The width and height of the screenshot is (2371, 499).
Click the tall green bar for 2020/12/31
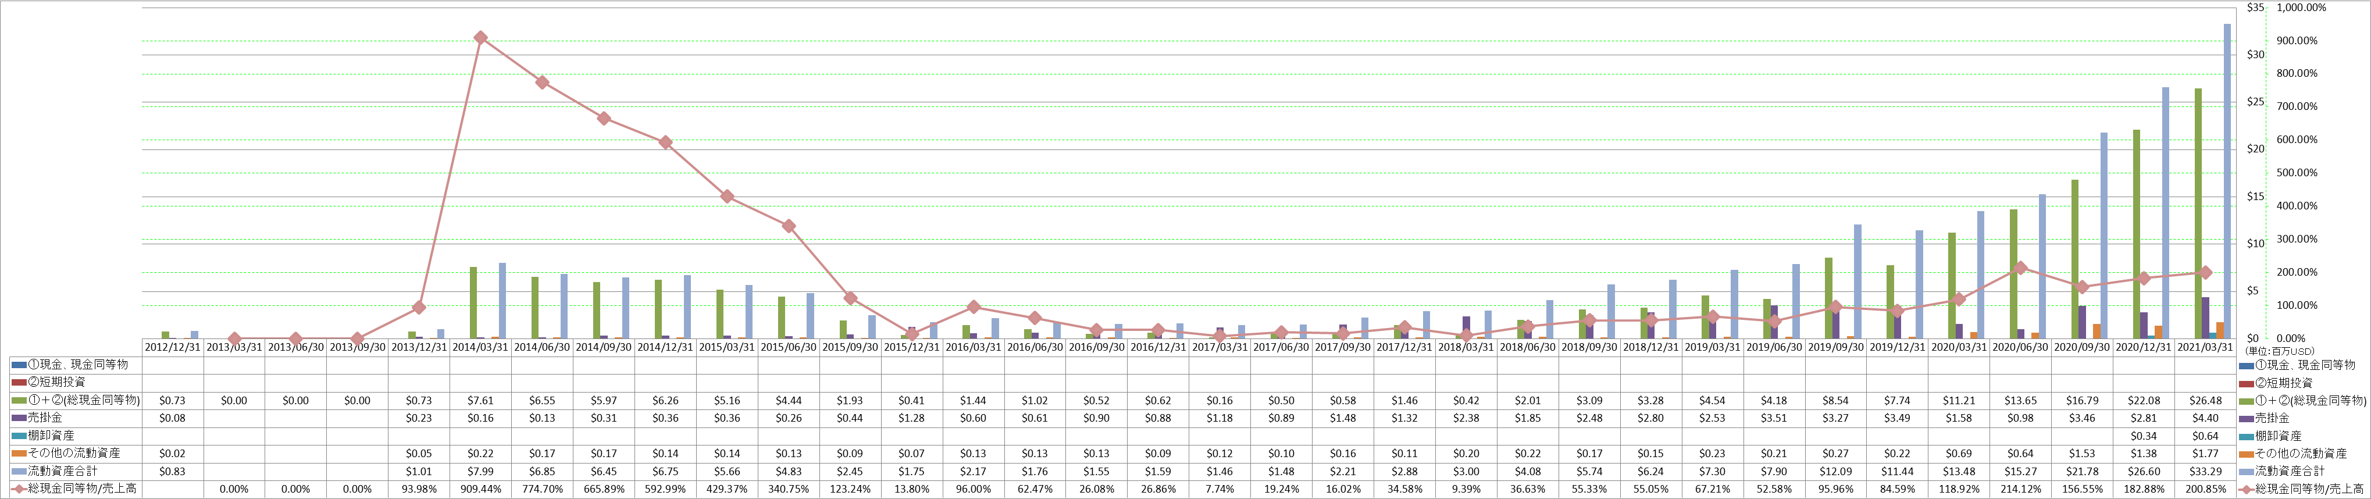point(2136,234)
